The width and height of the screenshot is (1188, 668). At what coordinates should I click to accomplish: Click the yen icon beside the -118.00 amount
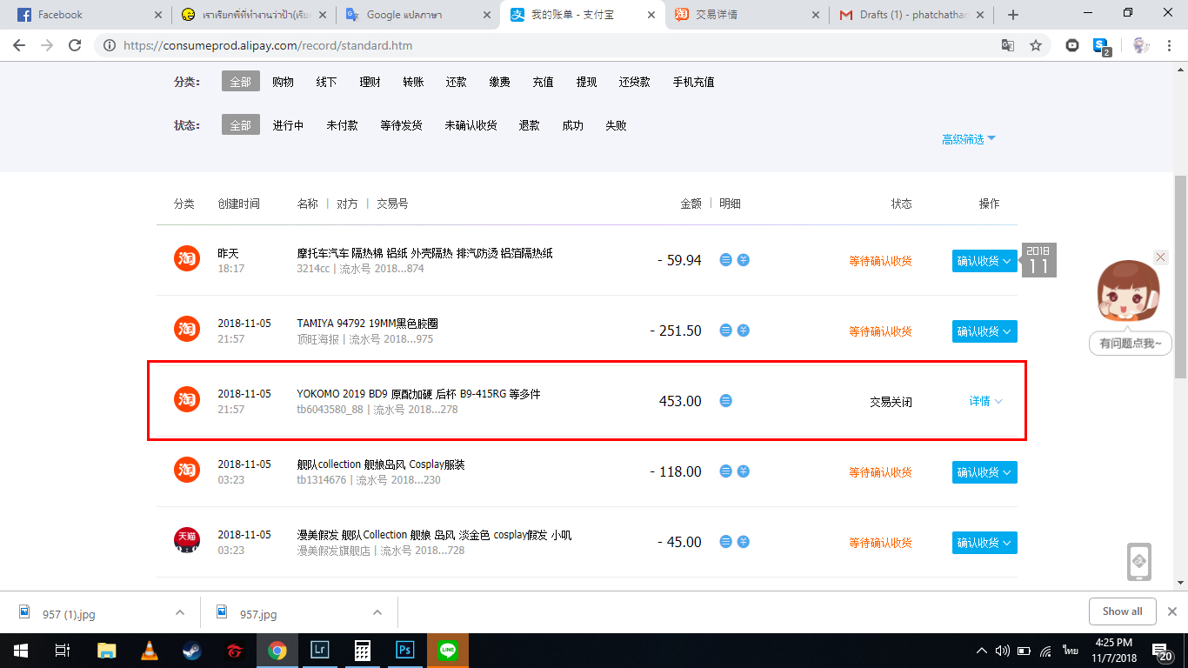click(744, 471)
